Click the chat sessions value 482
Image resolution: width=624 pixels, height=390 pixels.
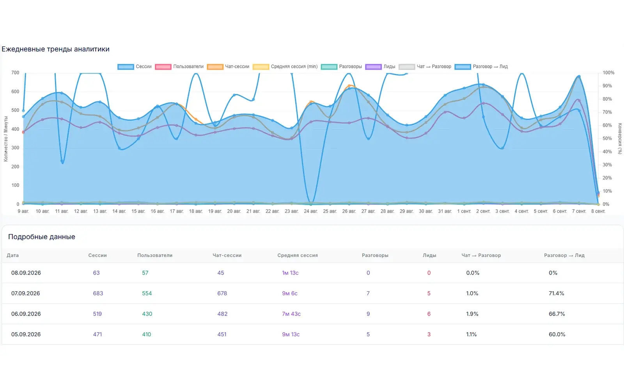(222, 314)
